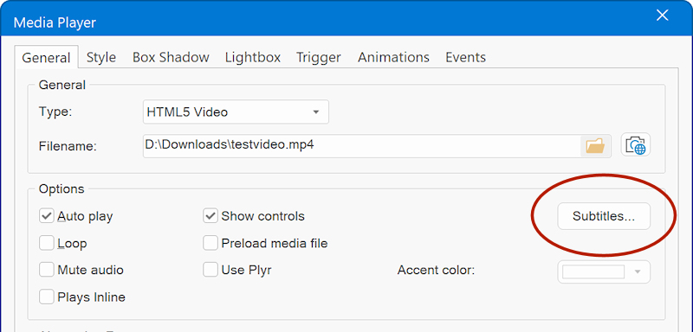The width and height of the screenshot is (693, 332).
Task: Go to the Lightbox tab
Action: (x=253, y=57)
